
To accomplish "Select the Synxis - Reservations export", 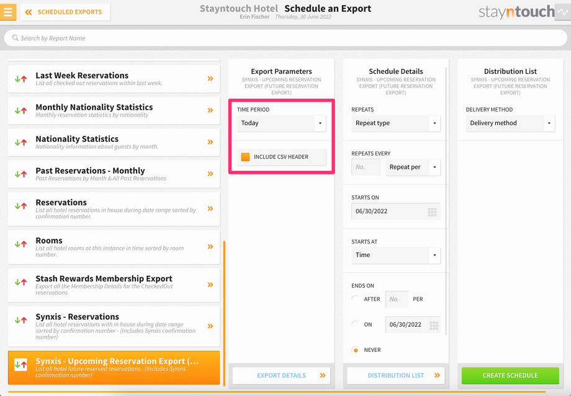I will (x=114, y=326).
